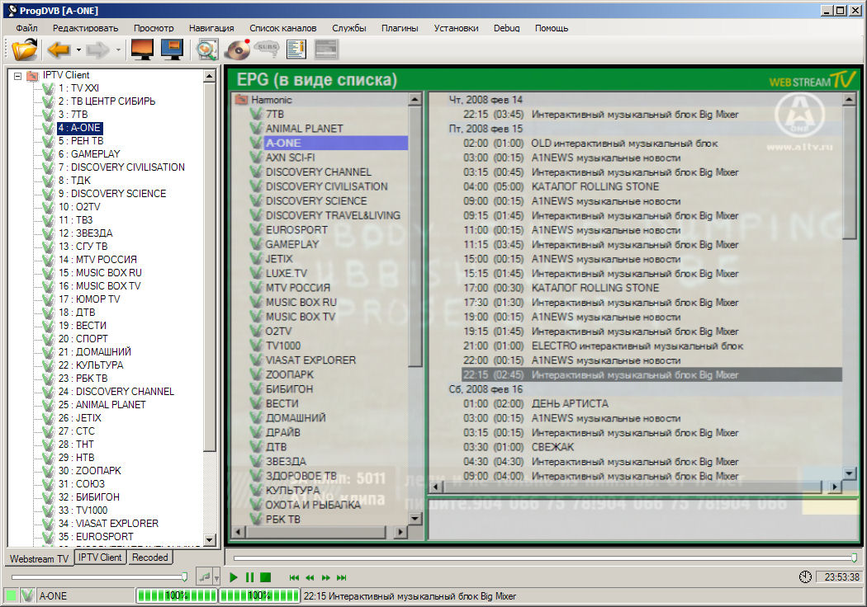Click the audio track music note icon
This screenshot has height=607, width=867.
pyautogui.click(x=205, y=577)
